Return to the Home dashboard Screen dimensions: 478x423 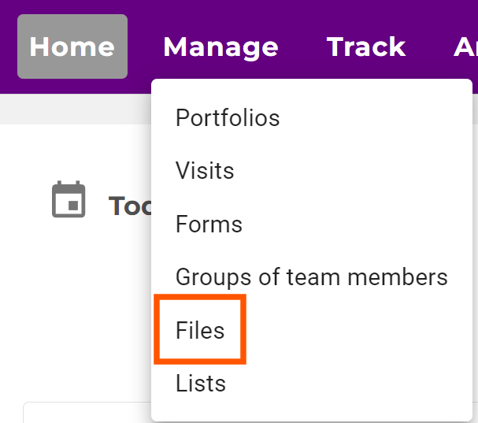pos(72,46)
